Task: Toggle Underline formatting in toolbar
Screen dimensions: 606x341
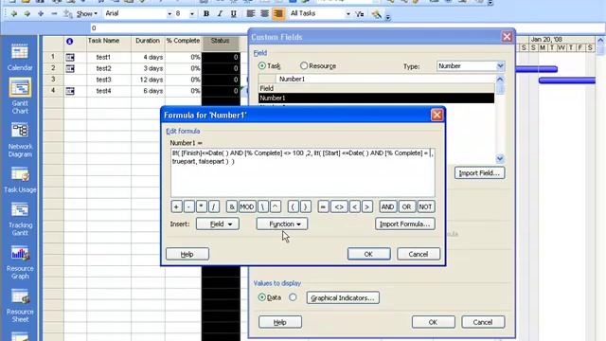Action: 234,14
